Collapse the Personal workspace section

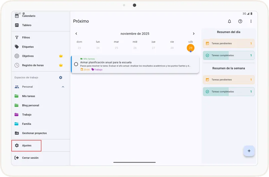pyautogui.click(x=63, y=87)
